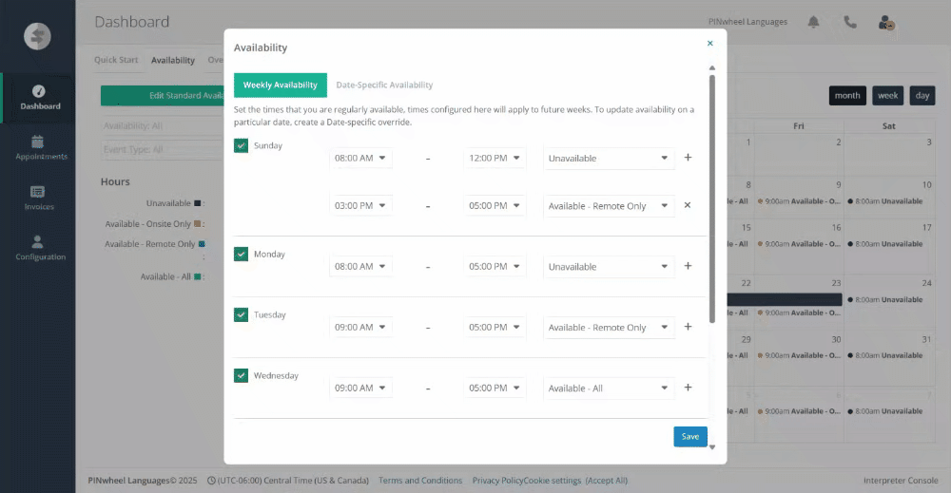Open Invoices in the left sidebar
Image resolution: width=951 pixels, height=493 pixels.
point(38,198)
